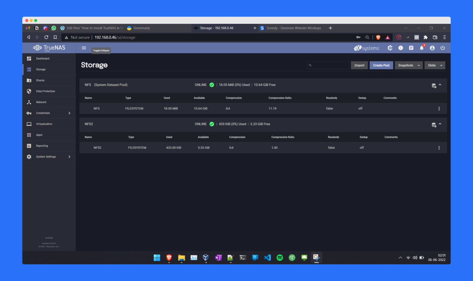Click the green ONLINE status check for NFS2
The width and height of the screenshot is (473, 281).
(212, 124)
